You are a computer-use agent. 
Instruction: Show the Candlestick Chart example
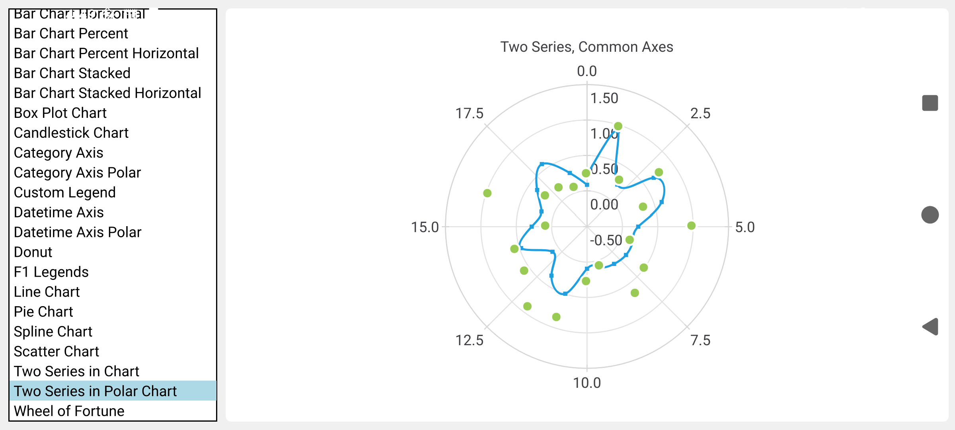71,133
